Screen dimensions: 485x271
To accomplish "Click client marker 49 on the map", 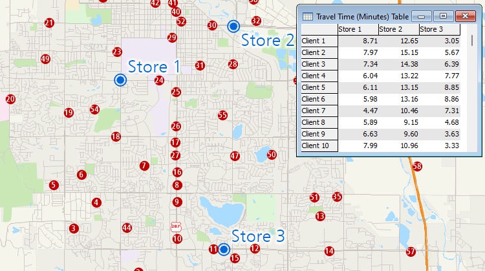I will [45, 59].
